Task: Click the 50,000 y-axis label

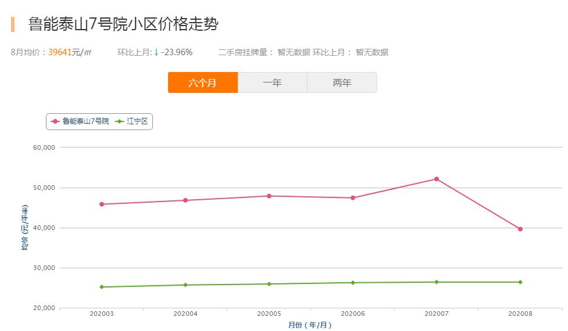Action: [44, 188]
